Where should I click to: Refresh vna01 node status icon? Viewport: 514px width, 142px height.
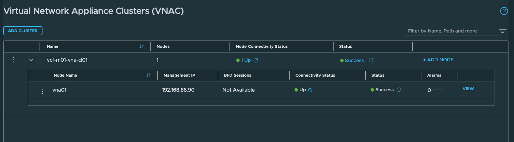(x=399, y=89)
